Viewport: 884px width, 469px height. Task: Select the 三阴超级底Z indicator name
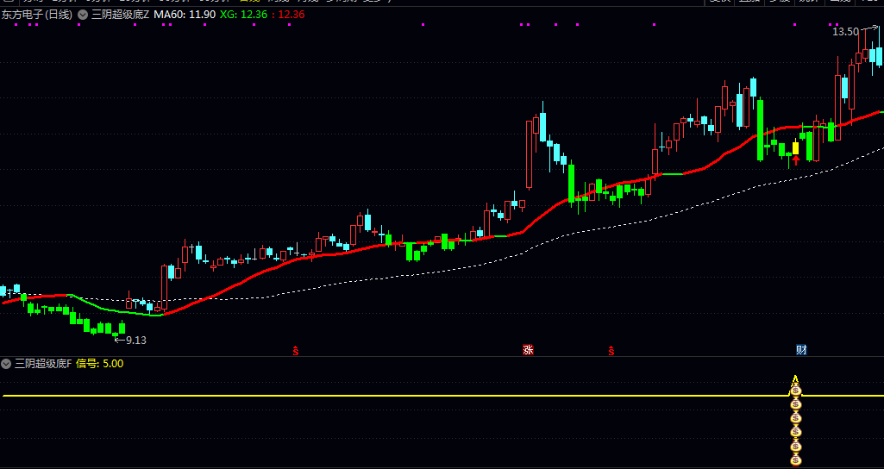(121, 15)
